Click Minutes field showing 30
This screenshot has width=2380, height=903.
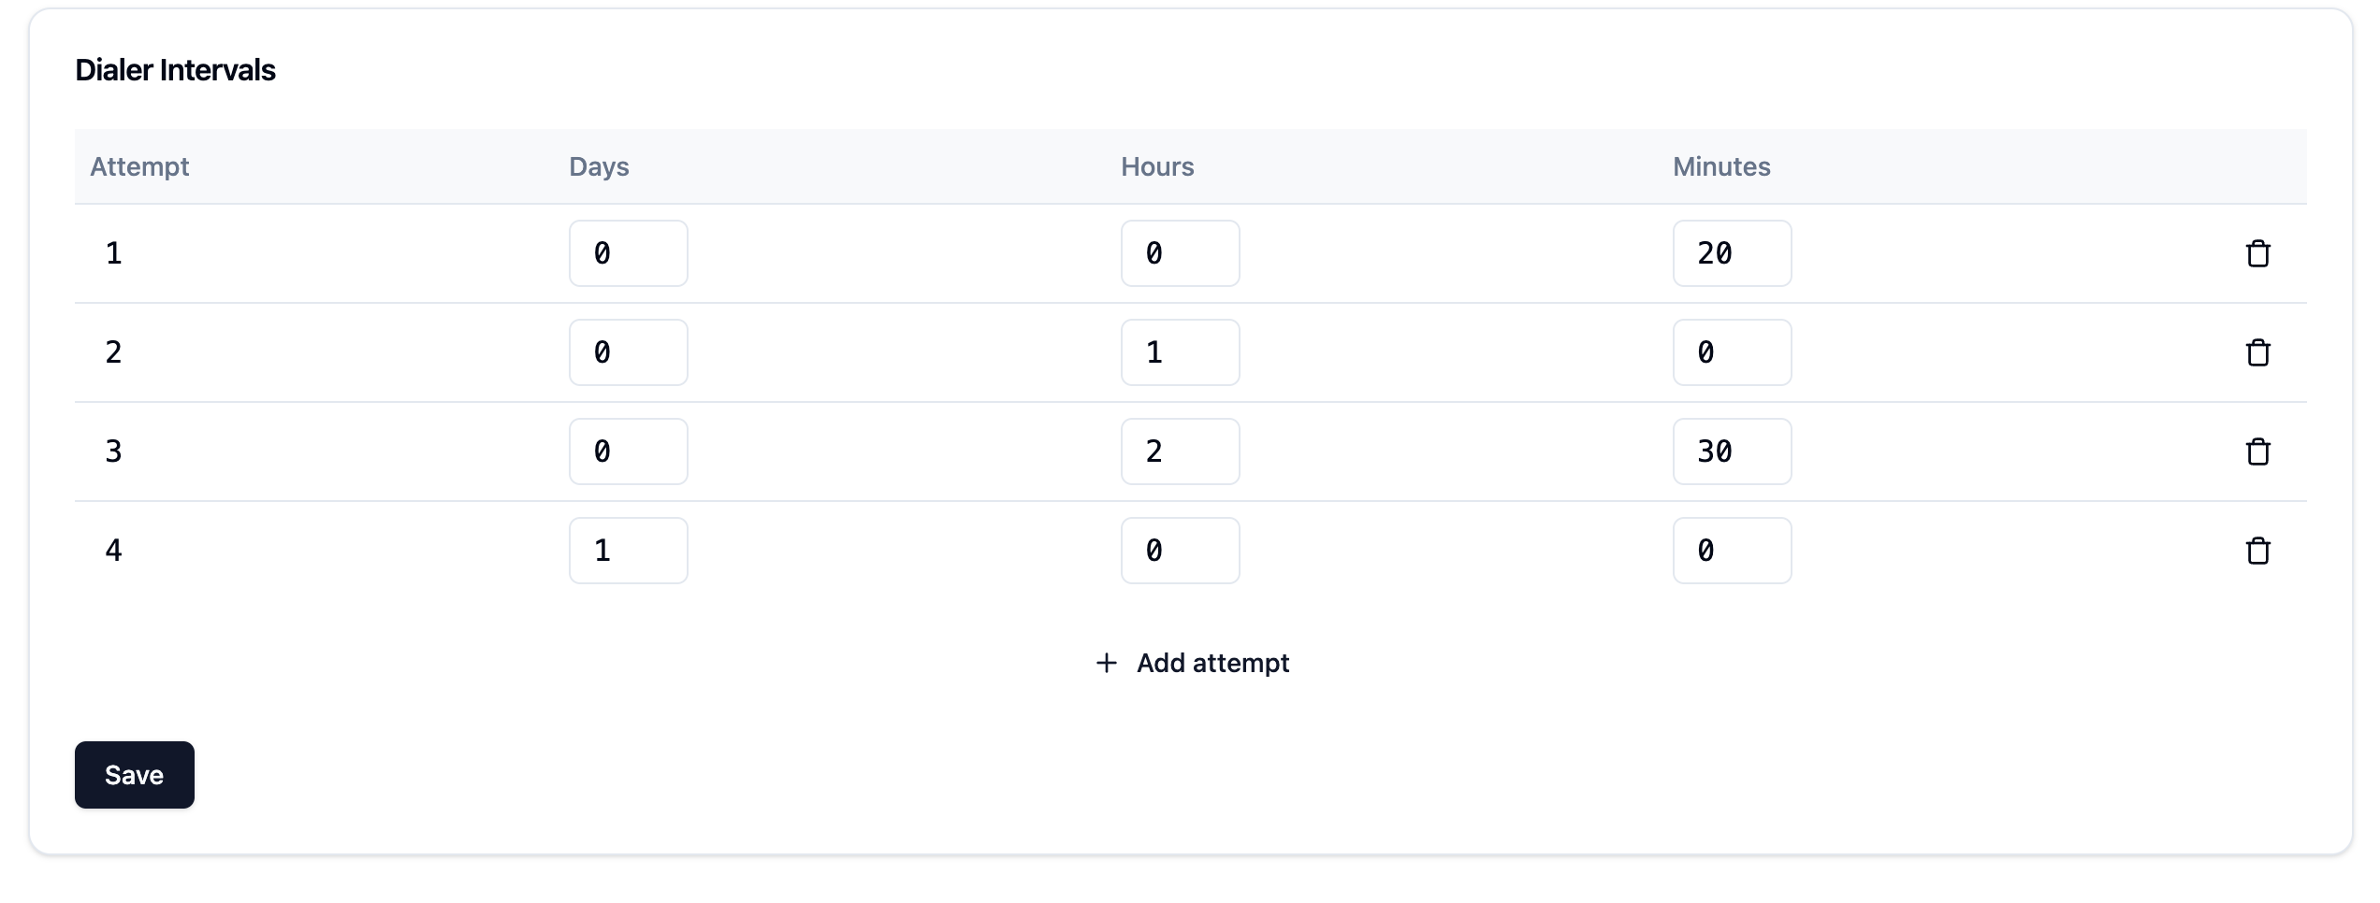tap(1732, 451)
